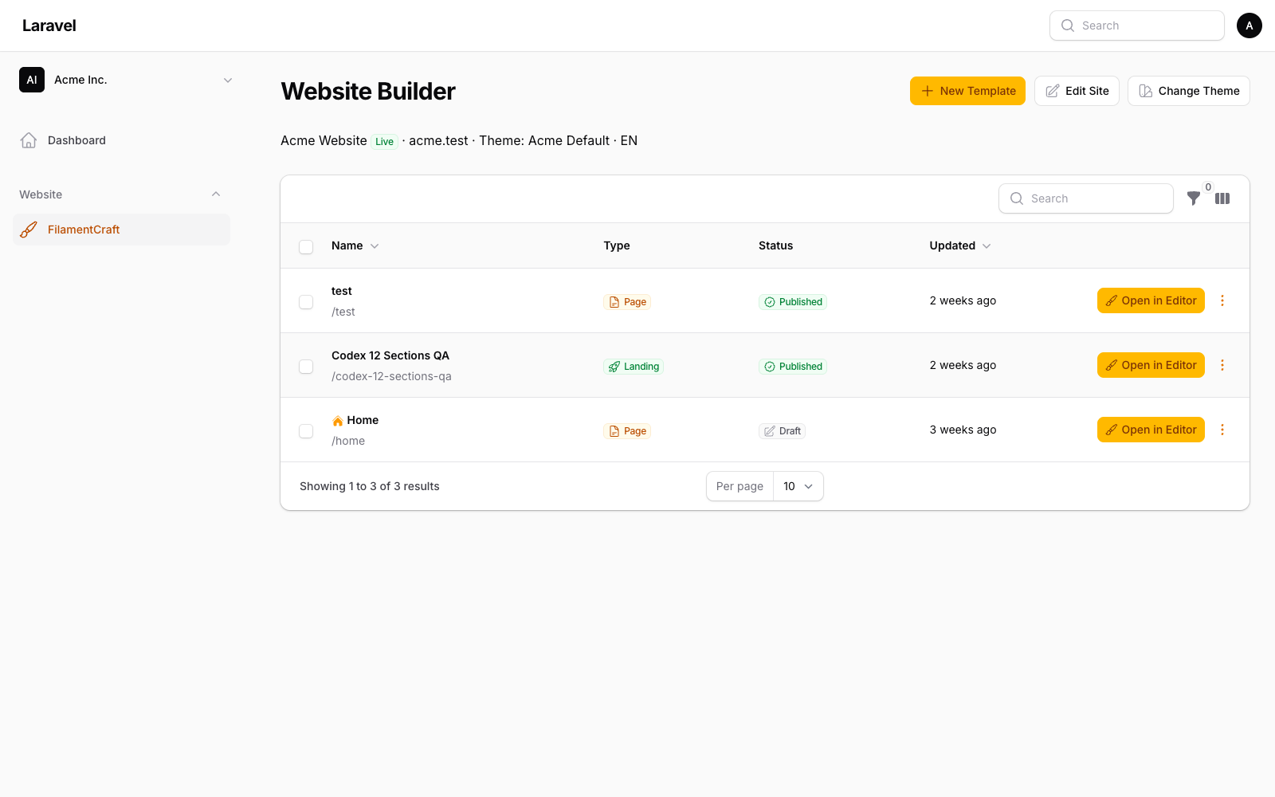This screenshot has width=1275, height=797.
Task: Go to Dashboard in sidebar
Action: (x=121, y=140)
